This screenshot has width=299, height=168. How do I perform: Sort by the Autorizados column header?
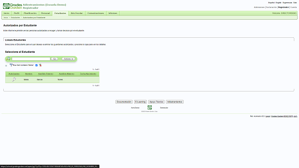click(14, 74)
